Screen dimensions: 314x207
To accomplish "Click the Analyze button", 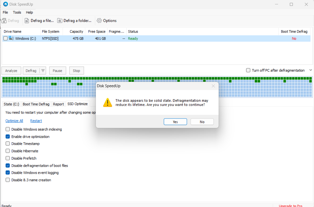I will (x=11, y=71).
